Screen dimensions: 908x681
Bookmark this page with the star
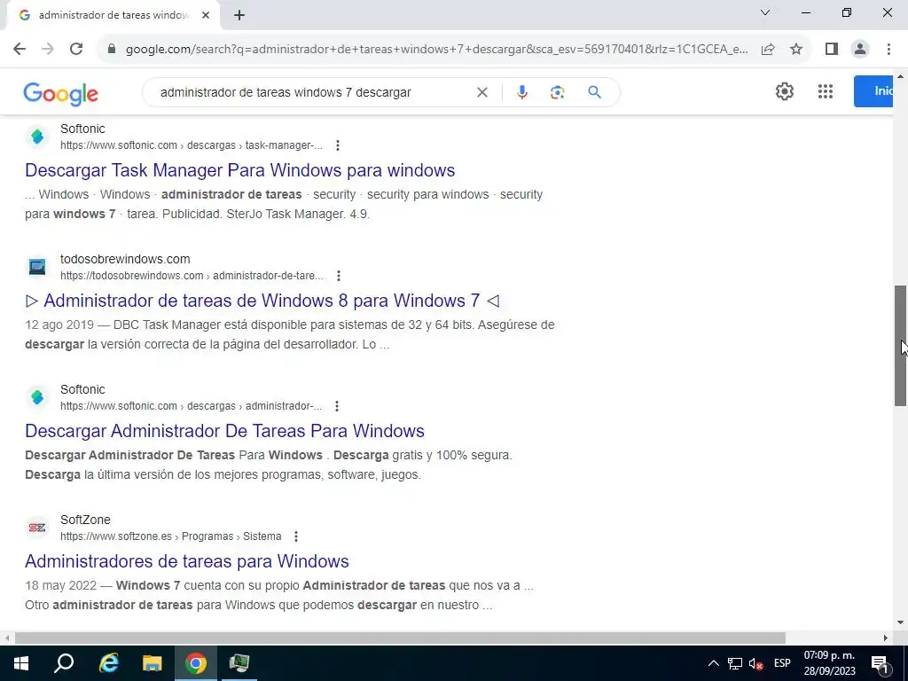[796, 50]
